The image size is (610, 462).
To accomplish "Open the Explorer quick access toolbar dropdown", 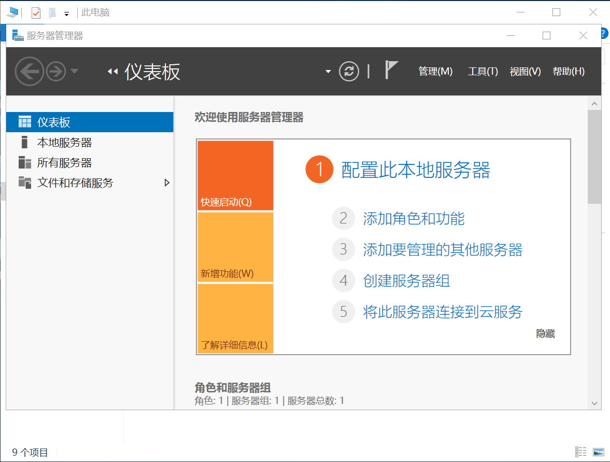I will click(x=66, y=13).
